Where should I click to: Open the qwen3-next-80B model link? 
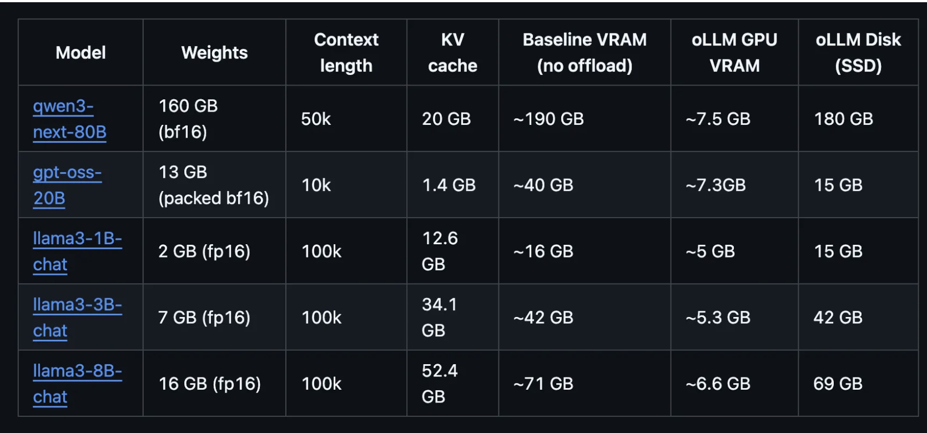tap(69, 119)
